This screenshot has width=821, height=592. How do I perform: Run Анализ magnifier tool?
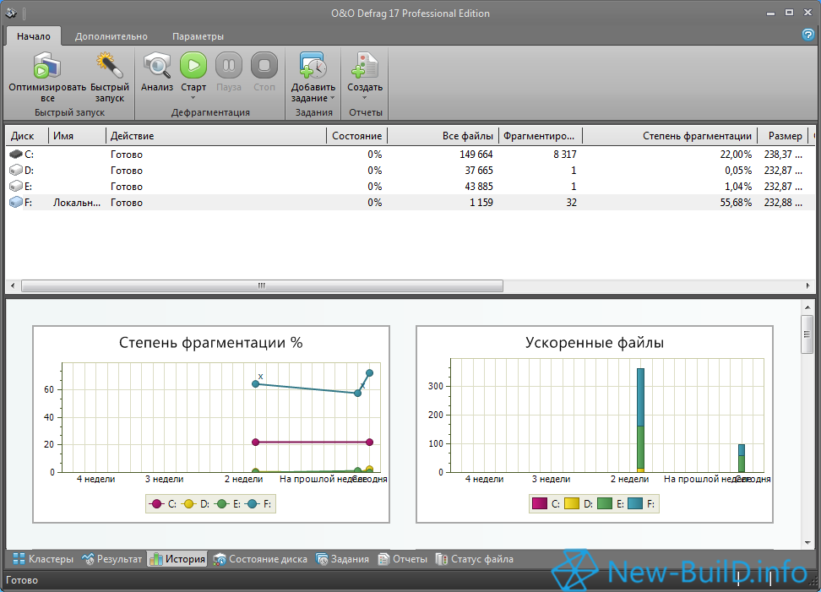[157, 66]
